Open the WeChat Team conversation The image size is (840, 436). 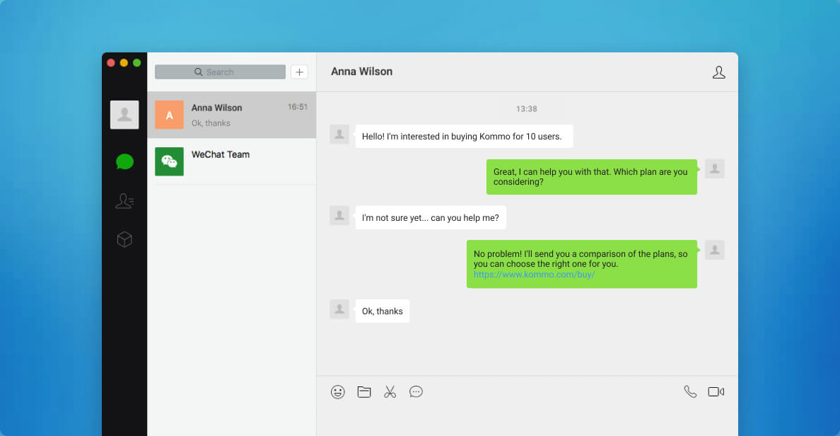pyautogui.click(x=231, y=161)
